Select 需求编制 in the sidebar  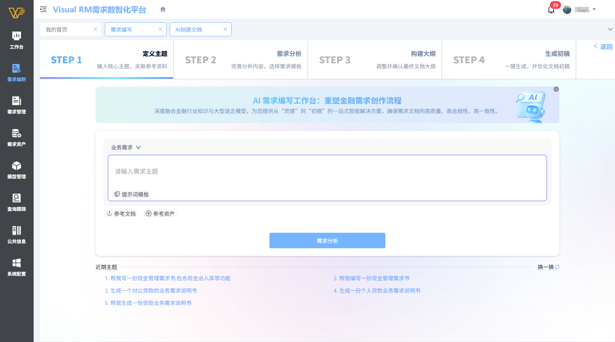pyautogui.click(x=17, y=73)
